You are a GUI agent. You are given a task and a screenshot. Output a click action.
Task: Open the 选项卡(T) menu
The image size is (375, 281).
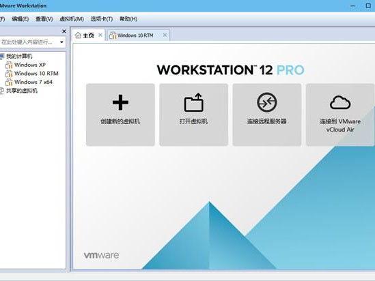[102, 19]
